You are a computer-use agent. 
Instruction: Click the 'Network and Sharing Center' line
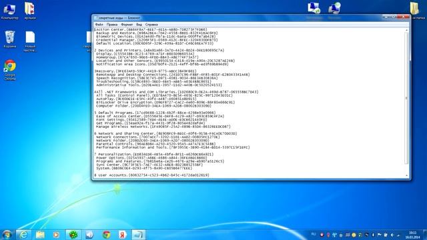click(x=165, y=133)
